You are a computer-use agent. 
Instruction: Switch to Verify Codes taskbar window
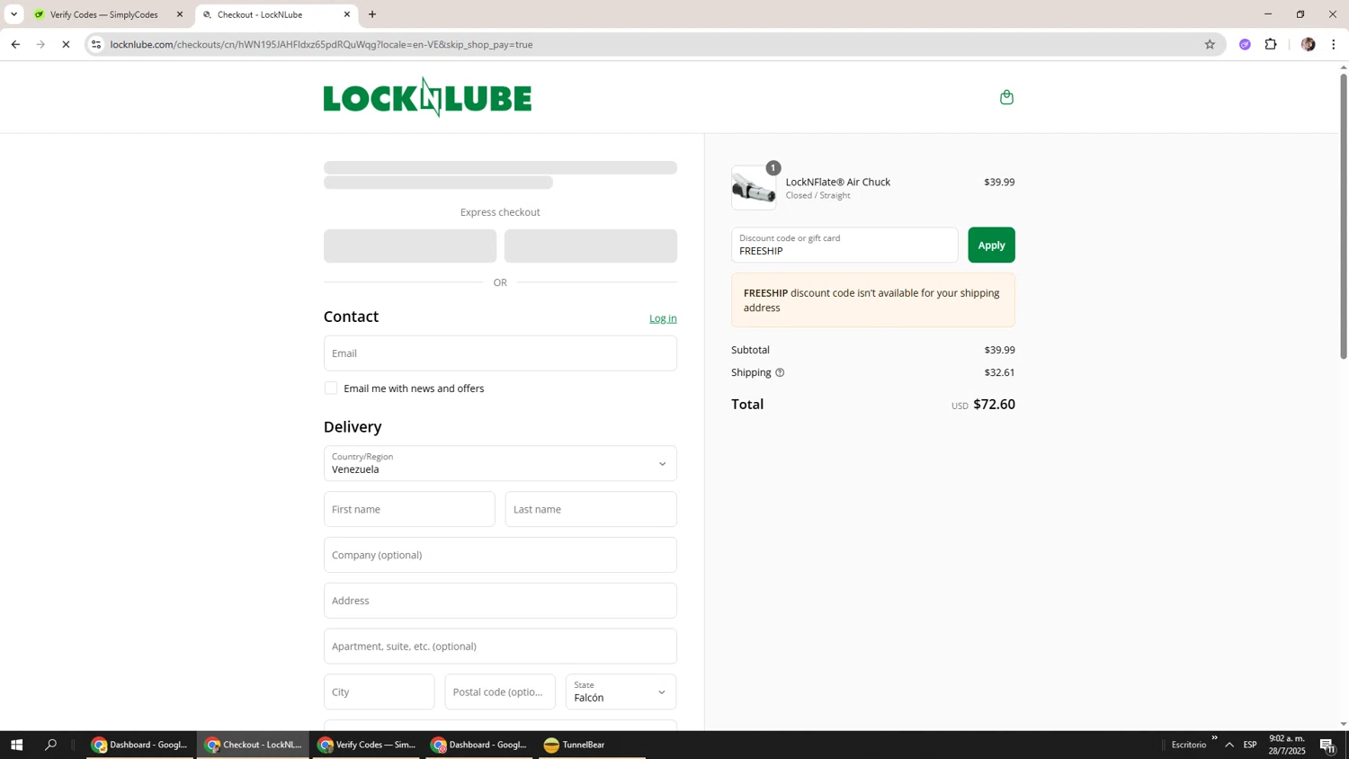click(366, 745)
